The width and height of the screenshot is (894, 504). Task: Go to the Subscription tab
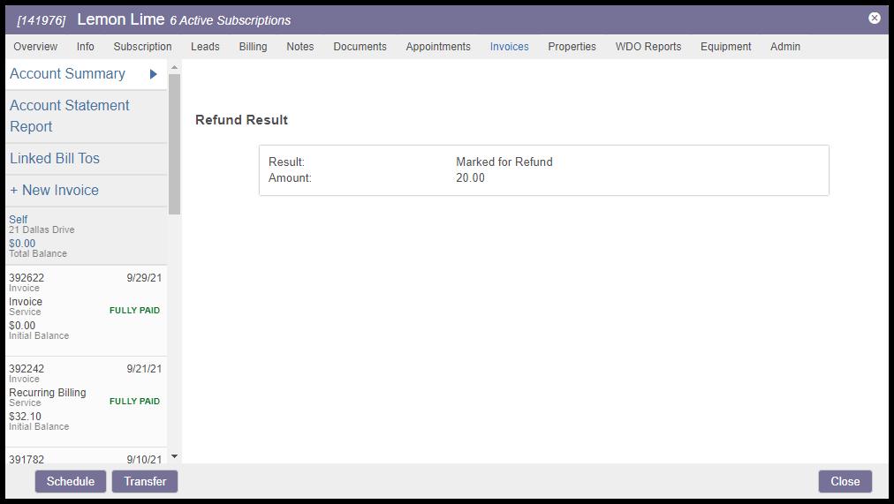coord(142,47)
